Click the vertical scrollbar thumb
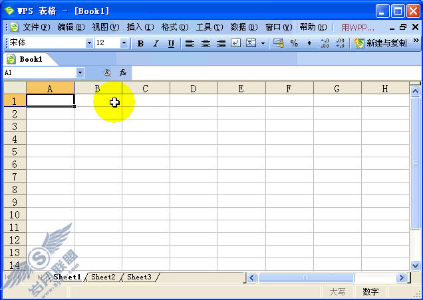 click(415, 163)
